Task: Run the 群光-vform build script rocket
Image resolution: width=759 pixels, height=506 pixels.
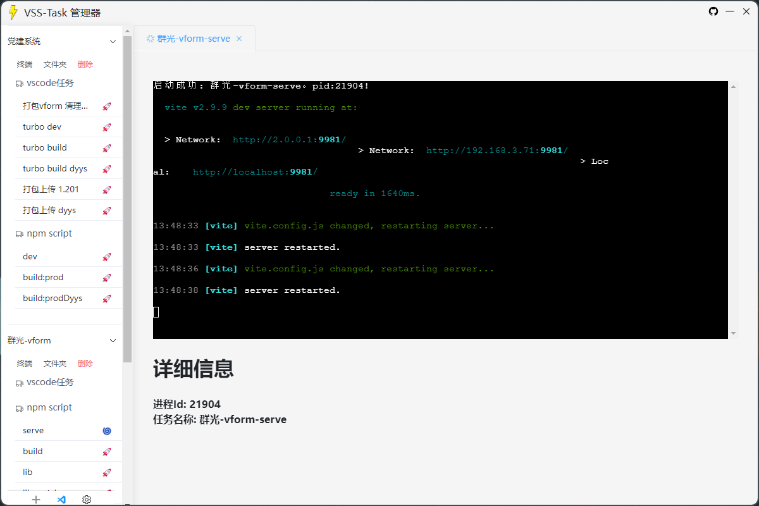Action: [107, 452]
